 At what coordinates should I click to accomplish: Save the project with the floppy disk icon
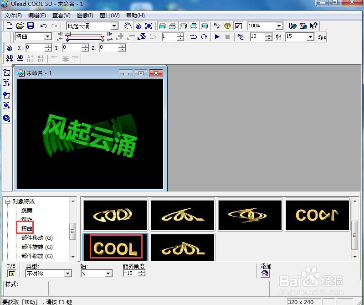(x=31, y=26)
